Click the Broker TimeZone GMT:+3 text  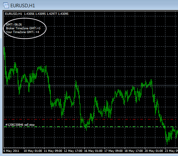click(23, 28)
